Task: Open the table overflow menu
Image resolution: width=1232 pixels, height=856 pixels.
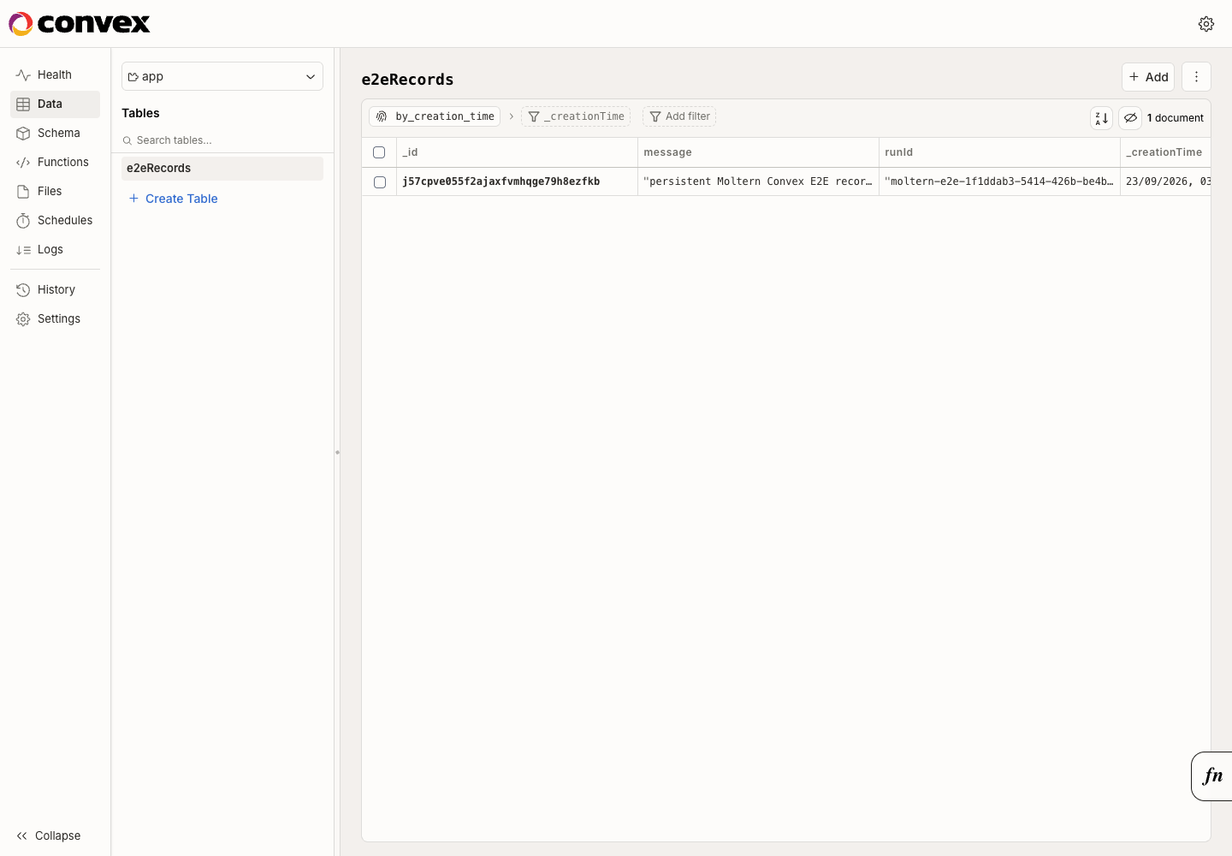Action: tap(1196, 77)
